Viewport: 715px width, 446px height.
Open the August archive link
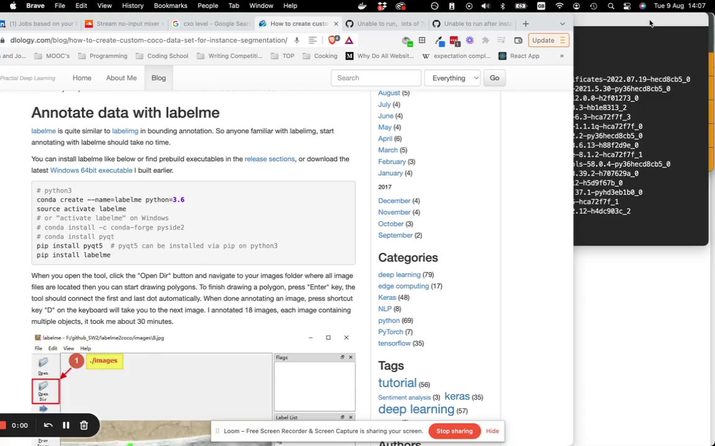(389, 93)
